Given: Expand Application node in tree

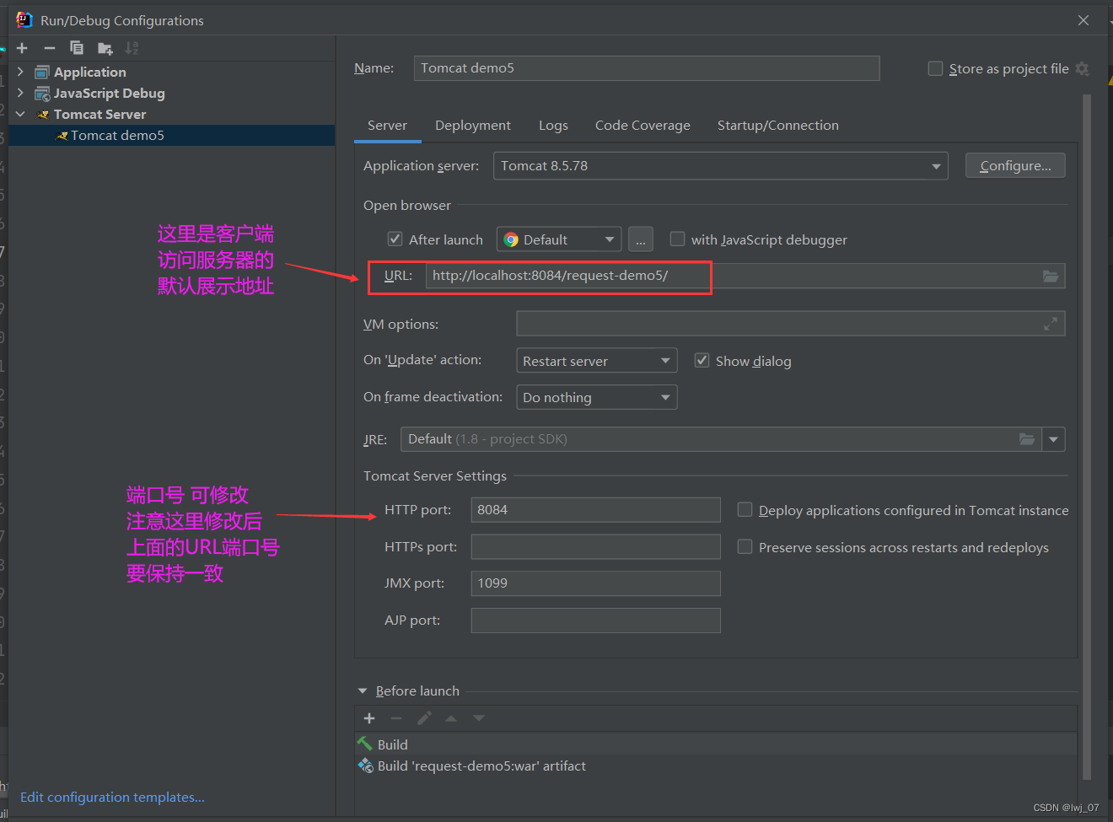Looking at the screenshot, I should pyautogui.click(x=20, y=72).
